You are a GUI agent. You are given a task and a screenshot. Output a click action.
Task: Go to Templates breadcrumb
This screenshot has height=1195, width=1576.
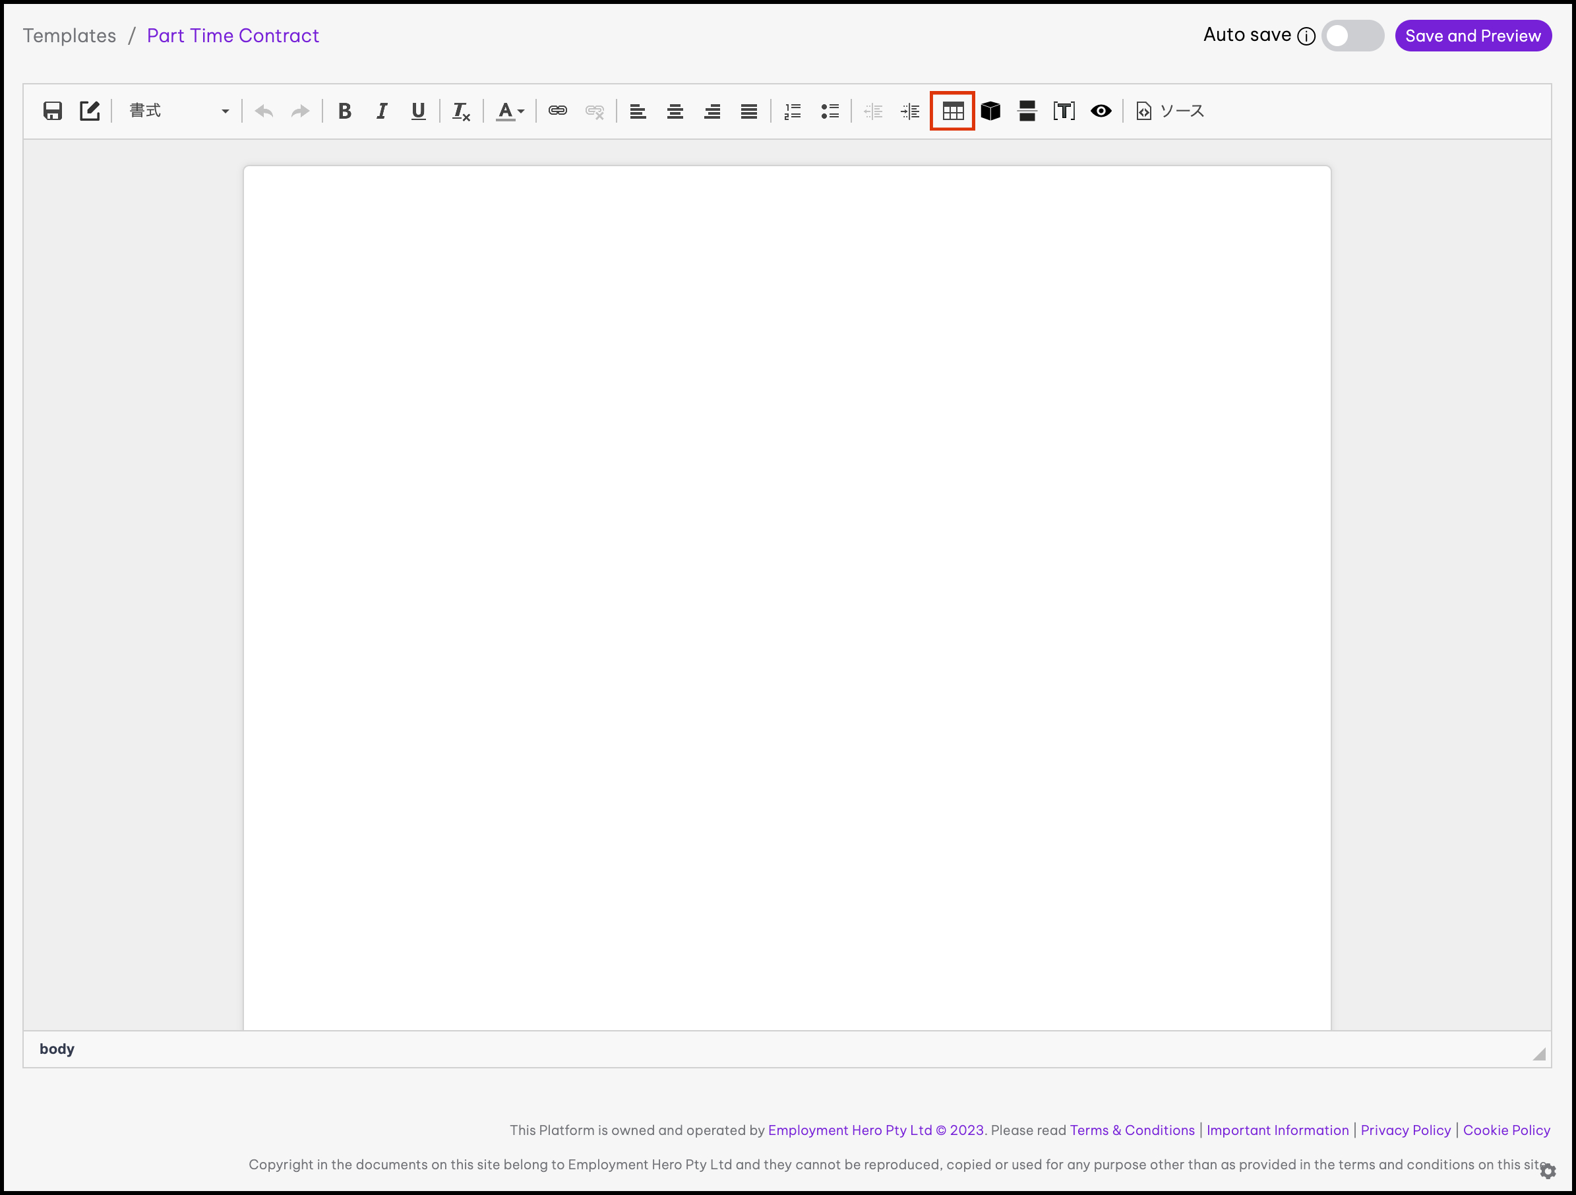point(69,36)
